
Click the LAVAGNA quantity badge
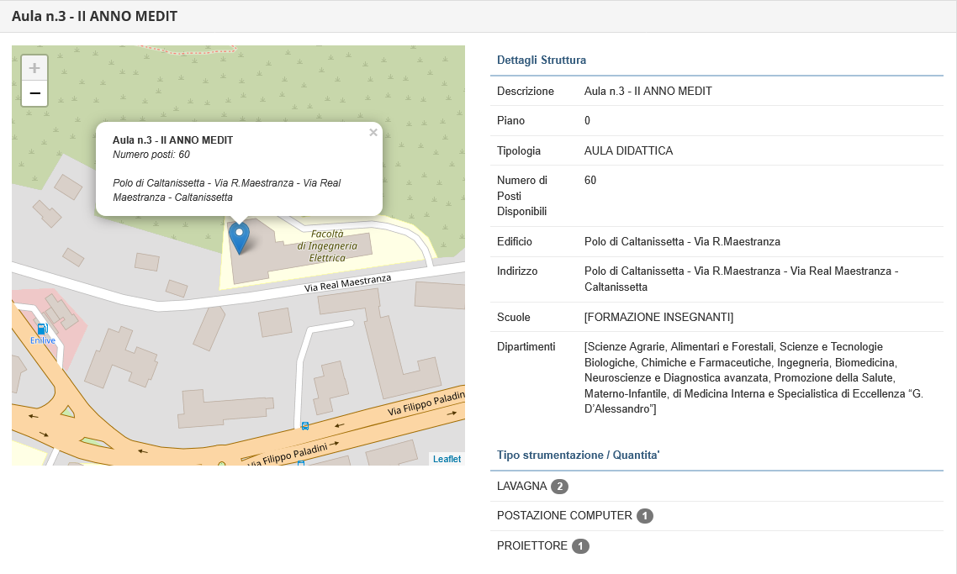[x=559, y=487]
